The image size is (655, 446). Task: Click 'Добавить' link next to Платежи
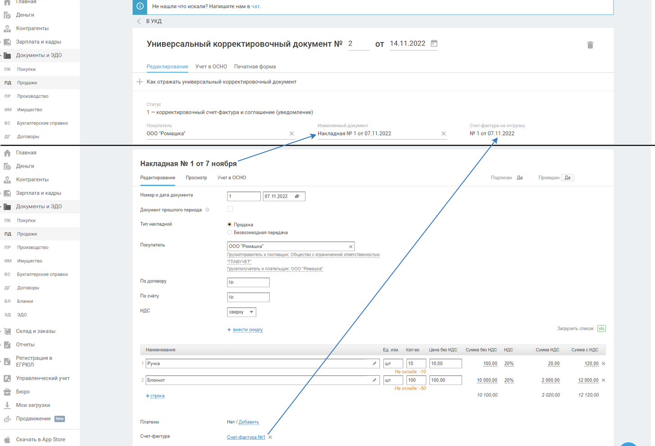(249, 422)
